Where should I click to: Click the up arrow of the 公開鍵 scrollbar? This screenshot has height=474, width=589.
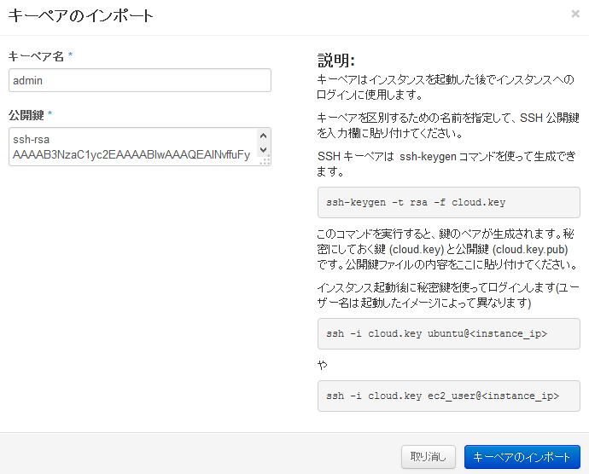[x=263, y=136]
